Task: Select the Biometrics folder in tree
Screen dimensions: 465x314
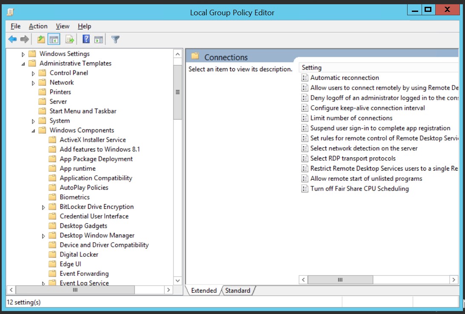Action: point(74,197)
